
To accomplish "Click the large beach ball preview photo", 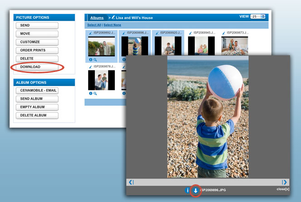I will tap(208, 116).
